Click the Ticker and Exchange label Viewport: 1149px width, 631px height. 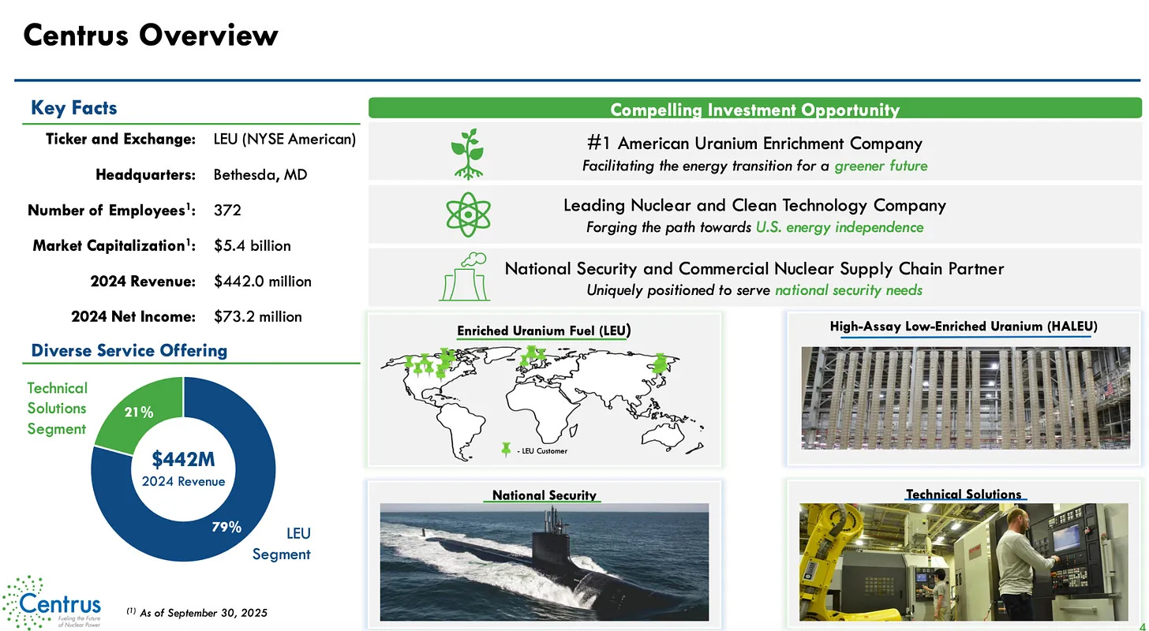(x=120, y=140)
